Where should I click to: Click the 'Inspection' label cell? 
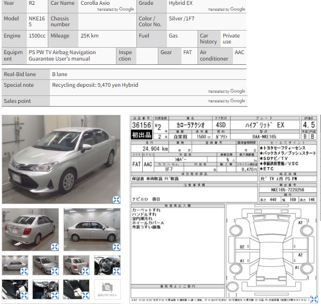[126, 56]
